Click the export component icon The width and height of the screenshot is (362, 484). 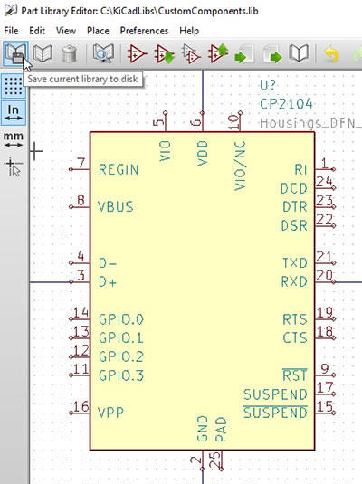(272, 53)
